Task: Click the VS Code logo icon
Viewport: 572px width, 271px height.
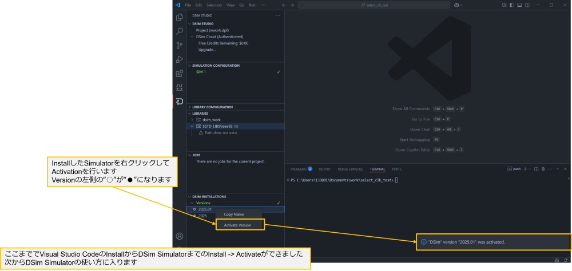Action: (178, 5)
